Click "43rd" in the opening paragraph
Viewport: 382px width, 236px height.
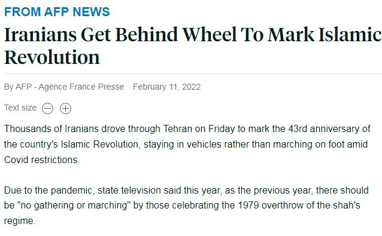point(298,128)
